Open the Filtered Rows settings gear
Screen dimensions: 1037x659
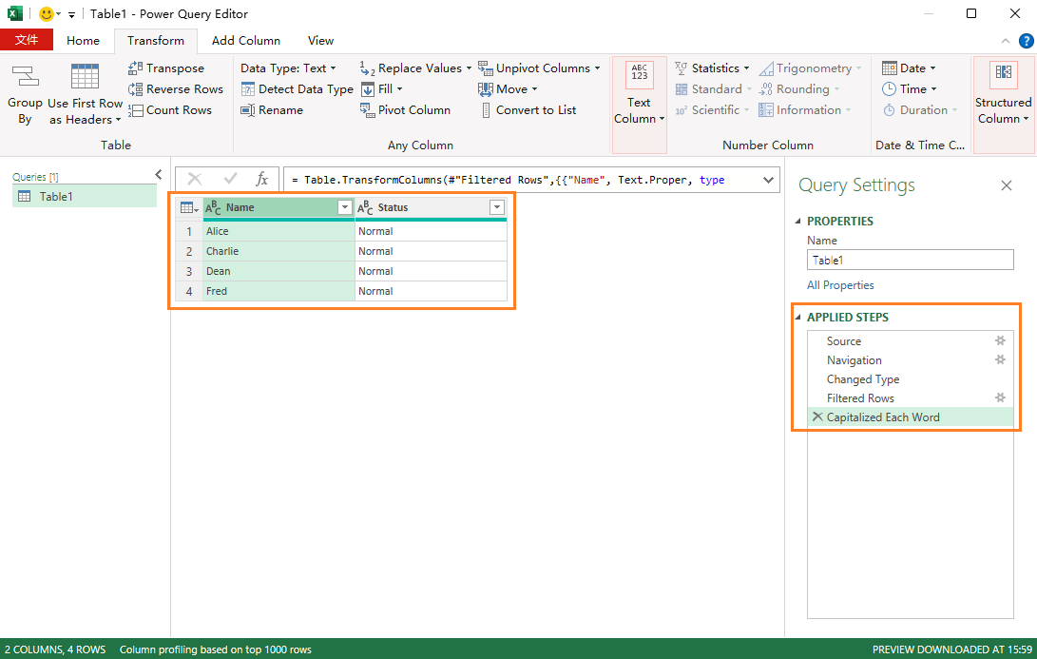[1000, 397]
